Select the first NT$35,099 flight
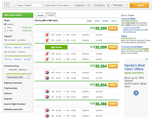Image resolution: width=154 pixels, height=118 pixels. 113,28
